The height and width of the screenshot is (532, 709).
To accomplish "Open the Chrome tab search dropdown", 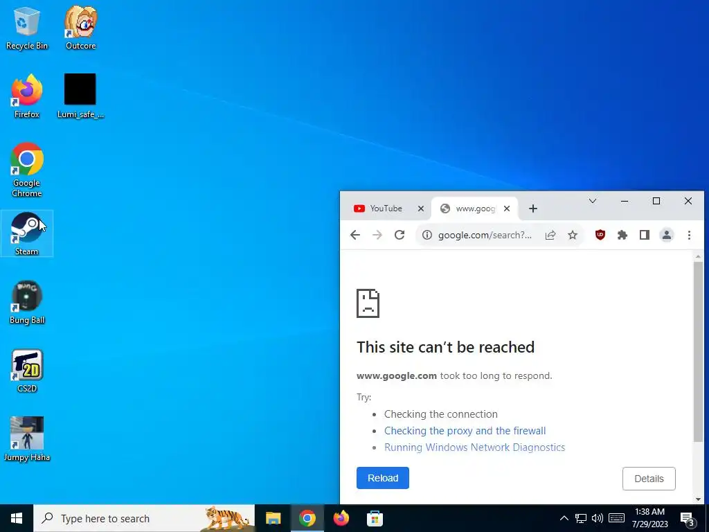I will tap(593, 202).
